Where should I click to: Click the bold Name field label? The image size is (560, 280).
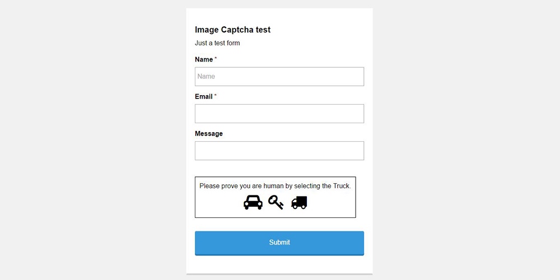click(204, 59)
